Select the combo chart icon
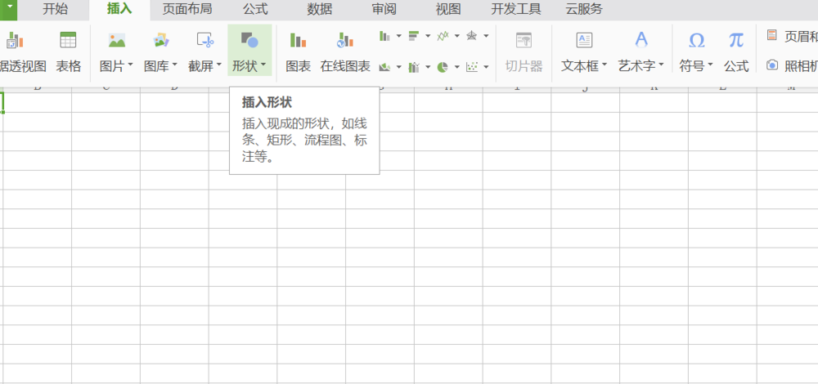The width and height of the screenshot is (818, 384). 414,67
